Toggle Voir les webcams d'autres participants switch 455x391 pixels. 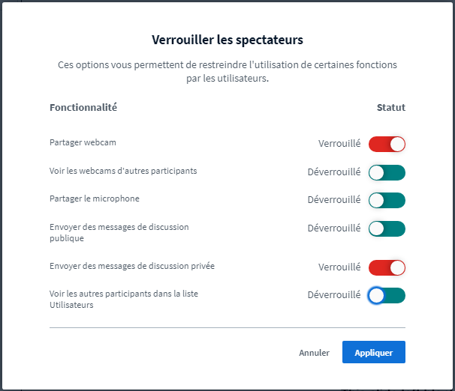[387, 173]
